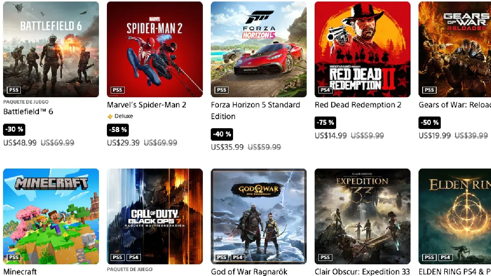The width and height of the screenshot is (491, 276).
Task: Click the Gears of War: Reloaded cover
Action: [455, 49]
